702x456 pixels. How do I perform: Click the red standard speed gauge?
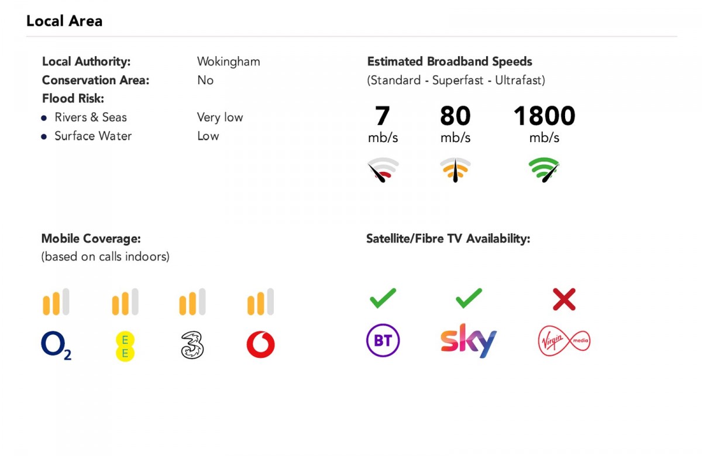[383, 170]
